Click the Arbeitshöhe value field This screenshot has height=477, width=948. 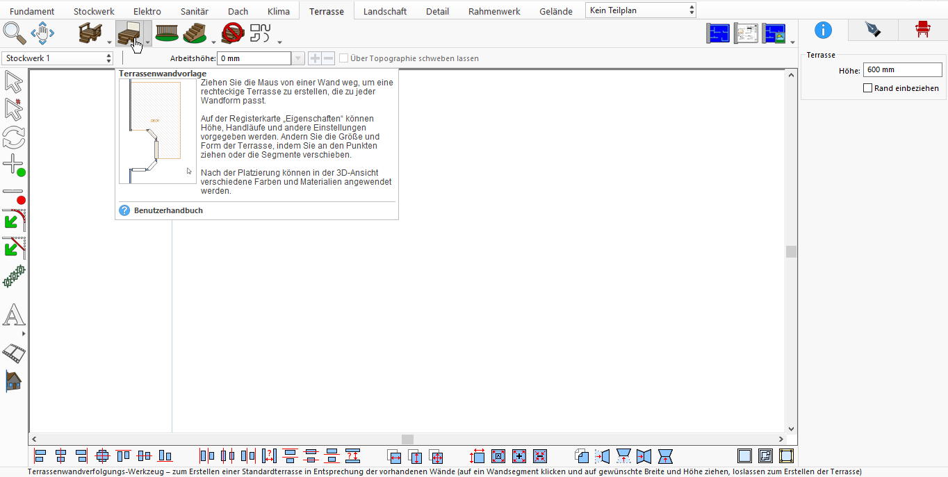coord(254,59)
